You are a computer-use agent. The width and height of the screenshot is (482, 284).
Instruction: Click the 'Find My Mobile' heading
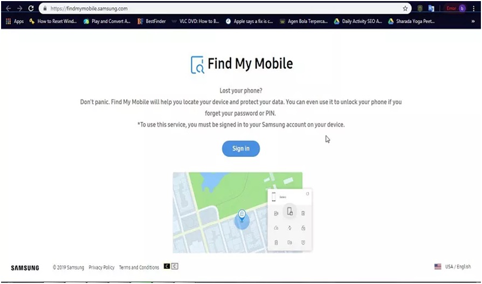pyautogui.click(x=250, y=64)
